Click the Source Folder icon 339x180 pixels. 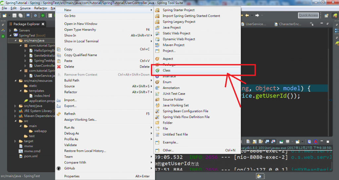point(157,100)
